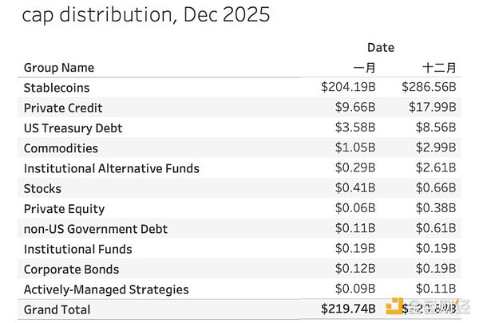
Task: Select the 一月 column header
Action: (x=364, y=68)
